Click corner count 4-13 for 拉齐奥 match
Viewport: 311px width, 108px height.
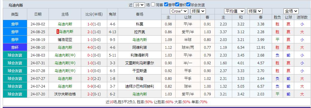pos(112,32)
